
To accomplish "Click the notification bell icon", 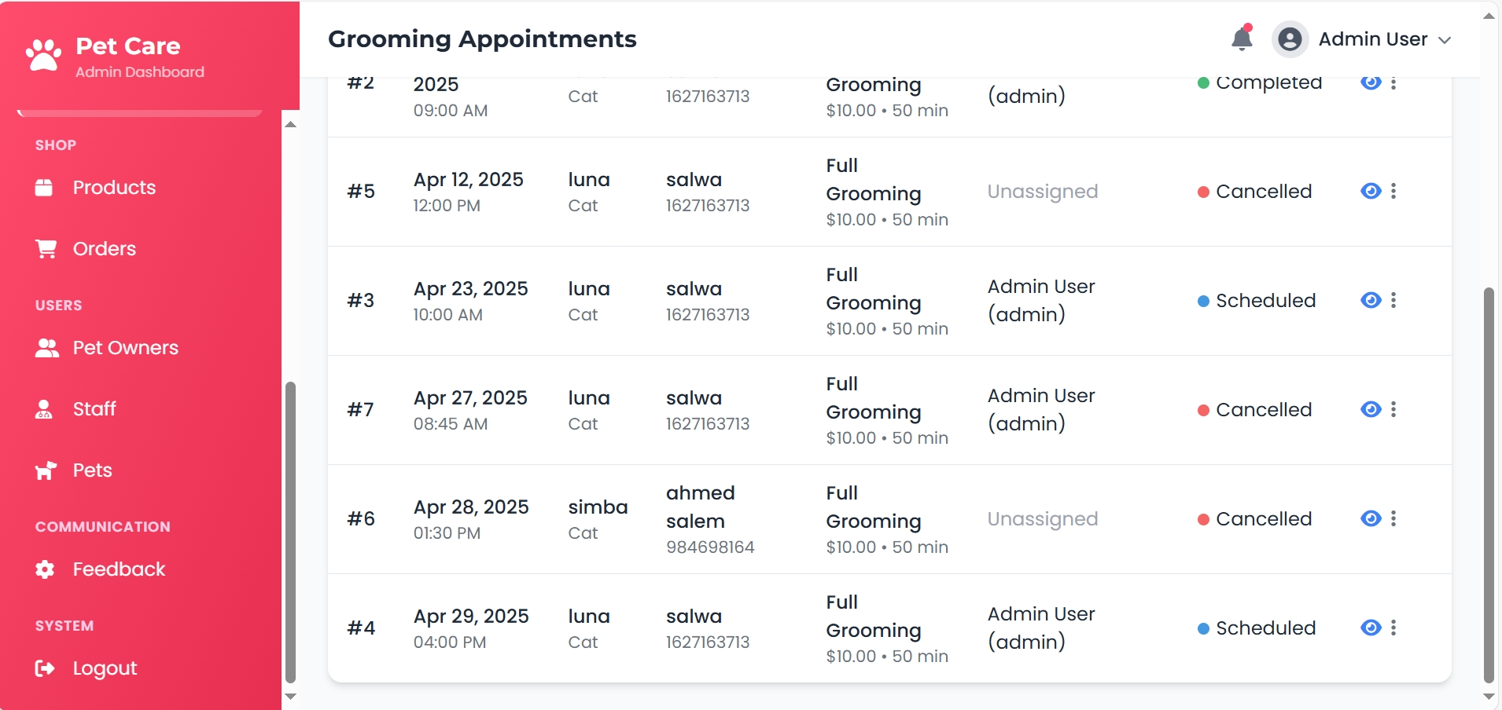I will [x=1242, y=38].
